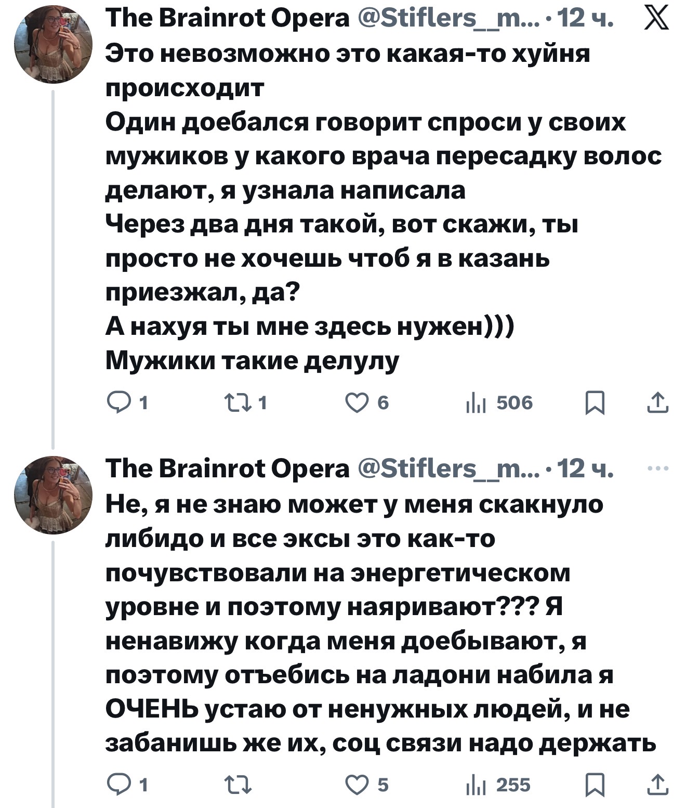686x808 pixels.
Task: Bookmark the first tweet
Action: point(595,403)
